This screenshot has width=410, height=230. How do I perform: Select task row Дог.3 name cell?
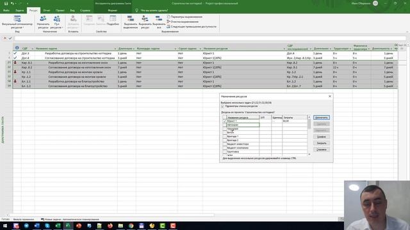pos(76,53)
